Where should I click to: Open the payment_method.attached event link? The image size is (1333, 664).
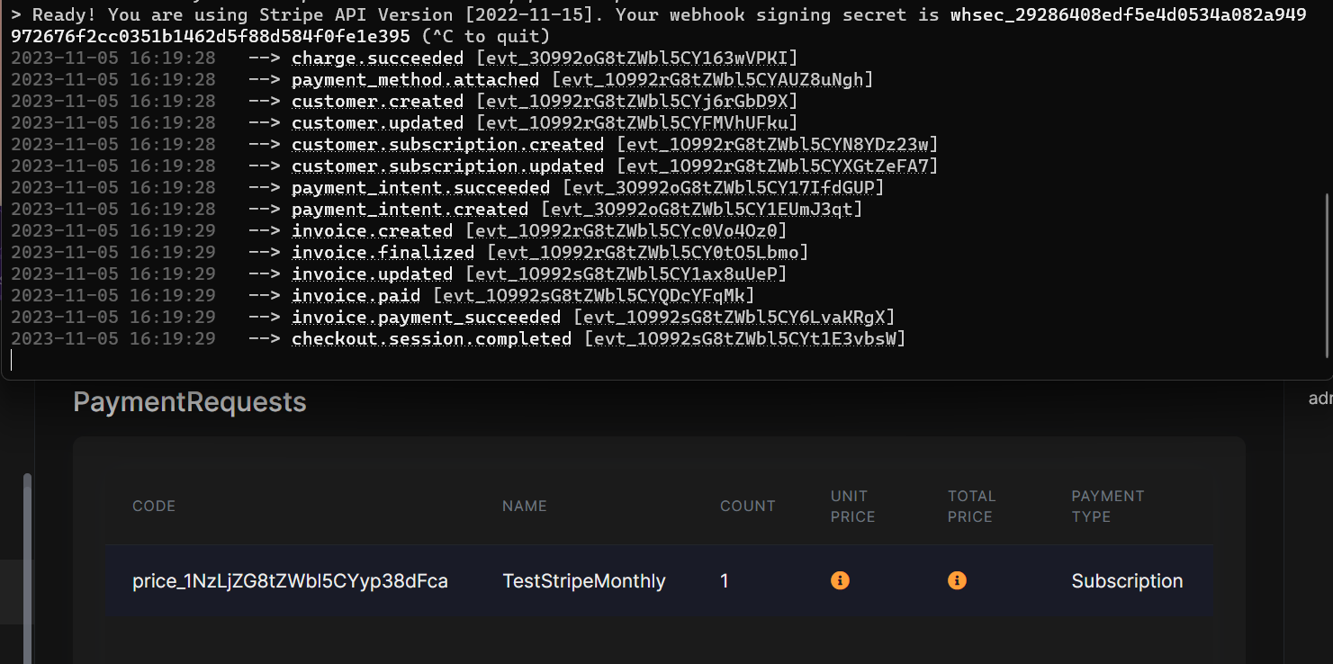pos(415,80)
